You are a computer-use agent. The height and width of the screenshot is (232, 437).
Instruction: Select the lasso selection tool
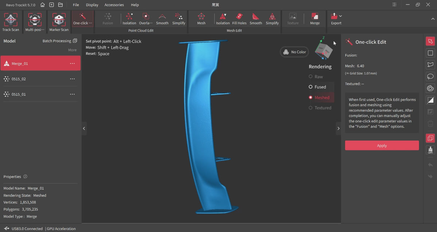tap(430, 77)
